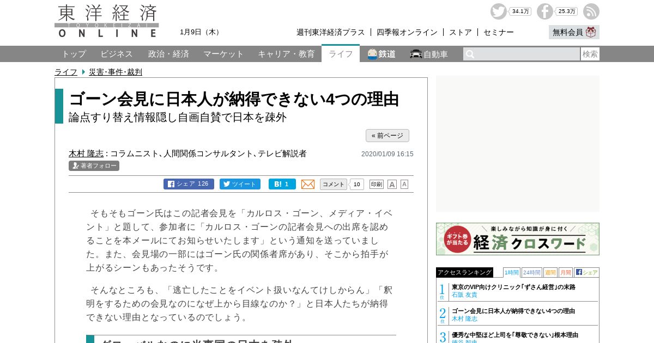Open the セミナー link

point(499,32)
